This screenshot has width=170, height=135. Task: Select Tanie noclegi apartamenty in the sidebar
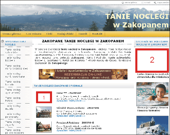[x=13, y=91]
